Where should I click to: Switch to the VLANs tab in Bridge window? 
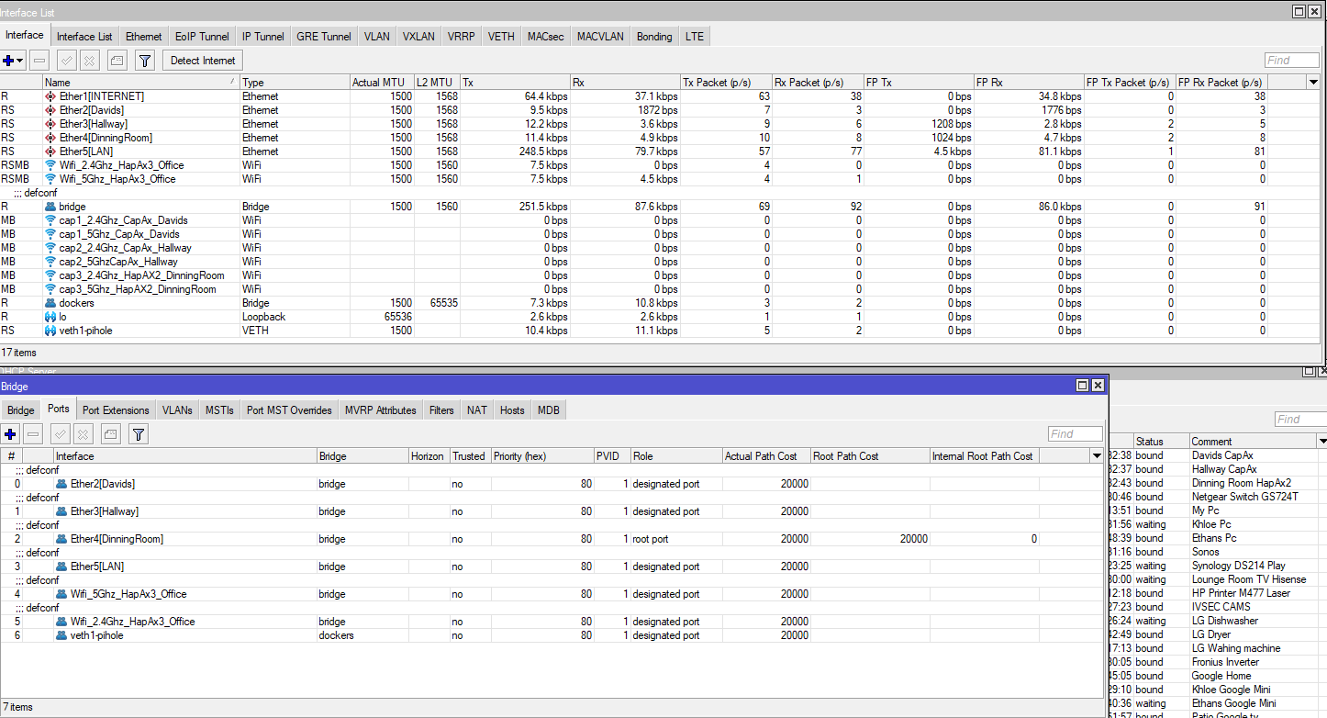(x=177, y=410)
